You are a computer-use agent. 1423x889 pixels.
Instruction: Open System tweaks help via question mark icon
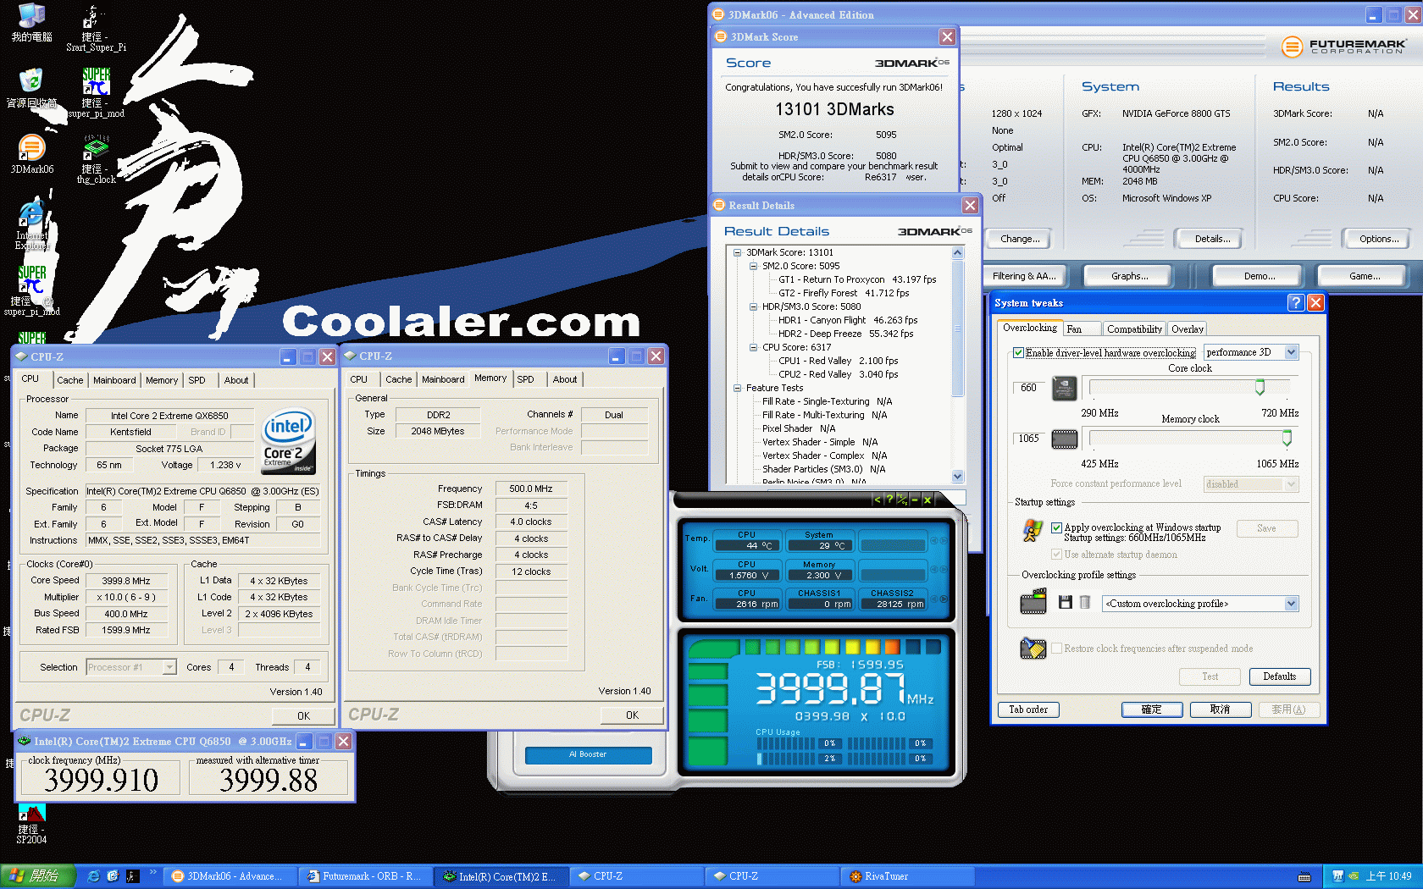[1295, 302]
